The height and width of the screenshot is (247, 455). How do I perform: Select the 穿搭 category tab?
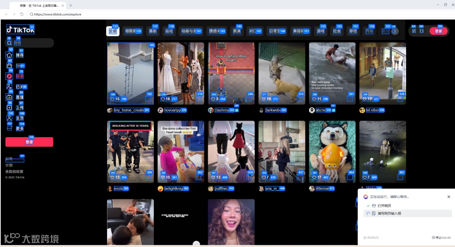353,31
